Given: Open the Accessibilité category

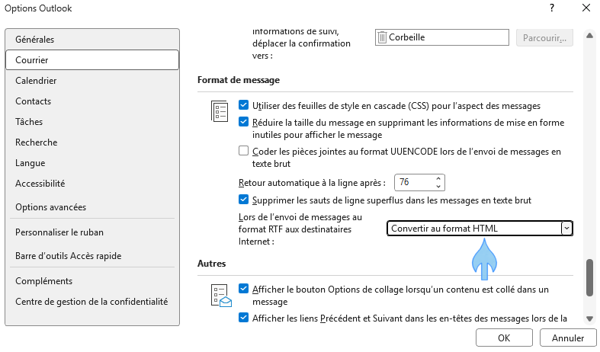Looking at the screenshot, I should pos(92,184).
